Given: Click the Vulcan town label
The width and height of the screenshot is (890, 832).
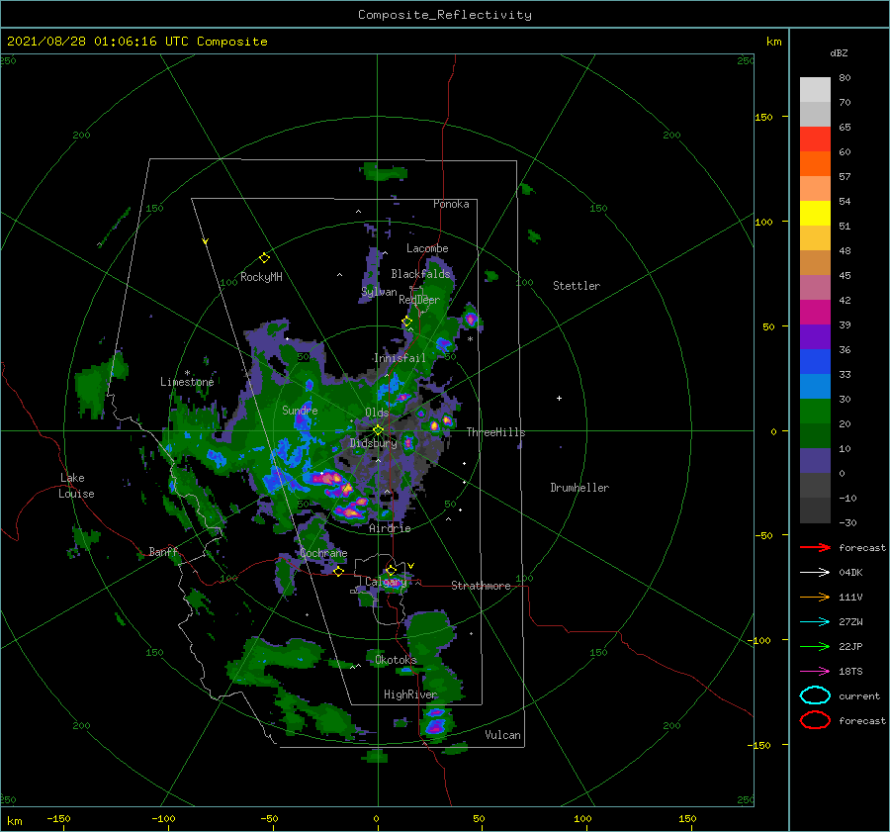Looking at the screenshot, I should (x=503, y=735).
